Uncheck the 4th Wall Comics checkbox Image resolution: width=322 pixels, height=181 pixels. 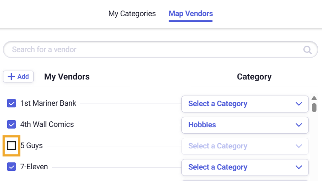click(x=12, y=125)
